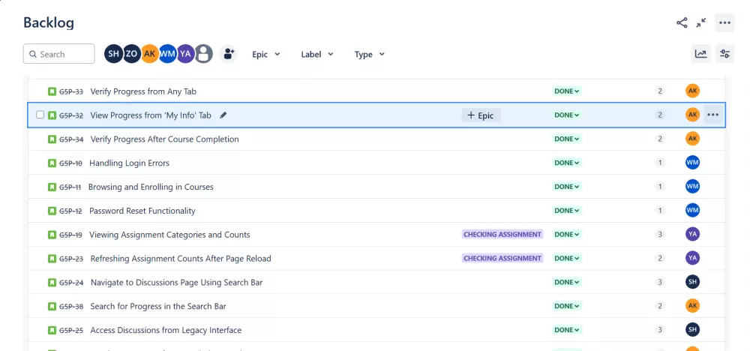
Task: Open issue Browsing and Enrolling in Courses
Action: [x=151, y=187]
